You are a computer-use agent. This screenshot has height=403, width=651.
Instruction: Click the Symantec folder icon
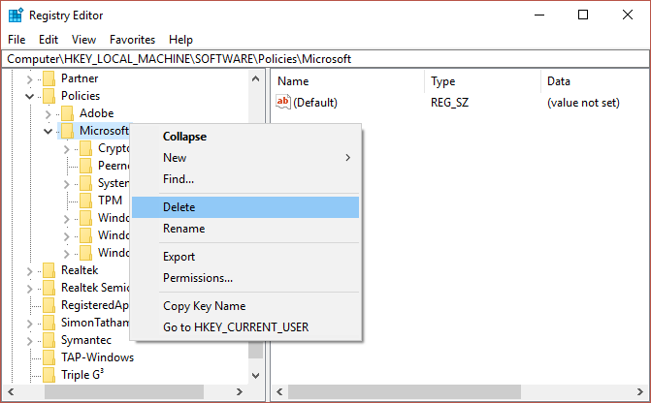tap(49, 340)
